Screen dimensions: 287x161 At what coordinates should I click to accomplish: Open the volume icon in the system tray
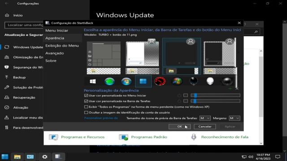(x=251, y=157)
